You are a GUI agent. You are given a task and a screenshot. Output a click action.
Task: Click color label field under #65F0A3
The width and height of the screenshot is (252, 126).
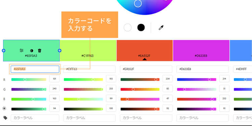(35, 118)
